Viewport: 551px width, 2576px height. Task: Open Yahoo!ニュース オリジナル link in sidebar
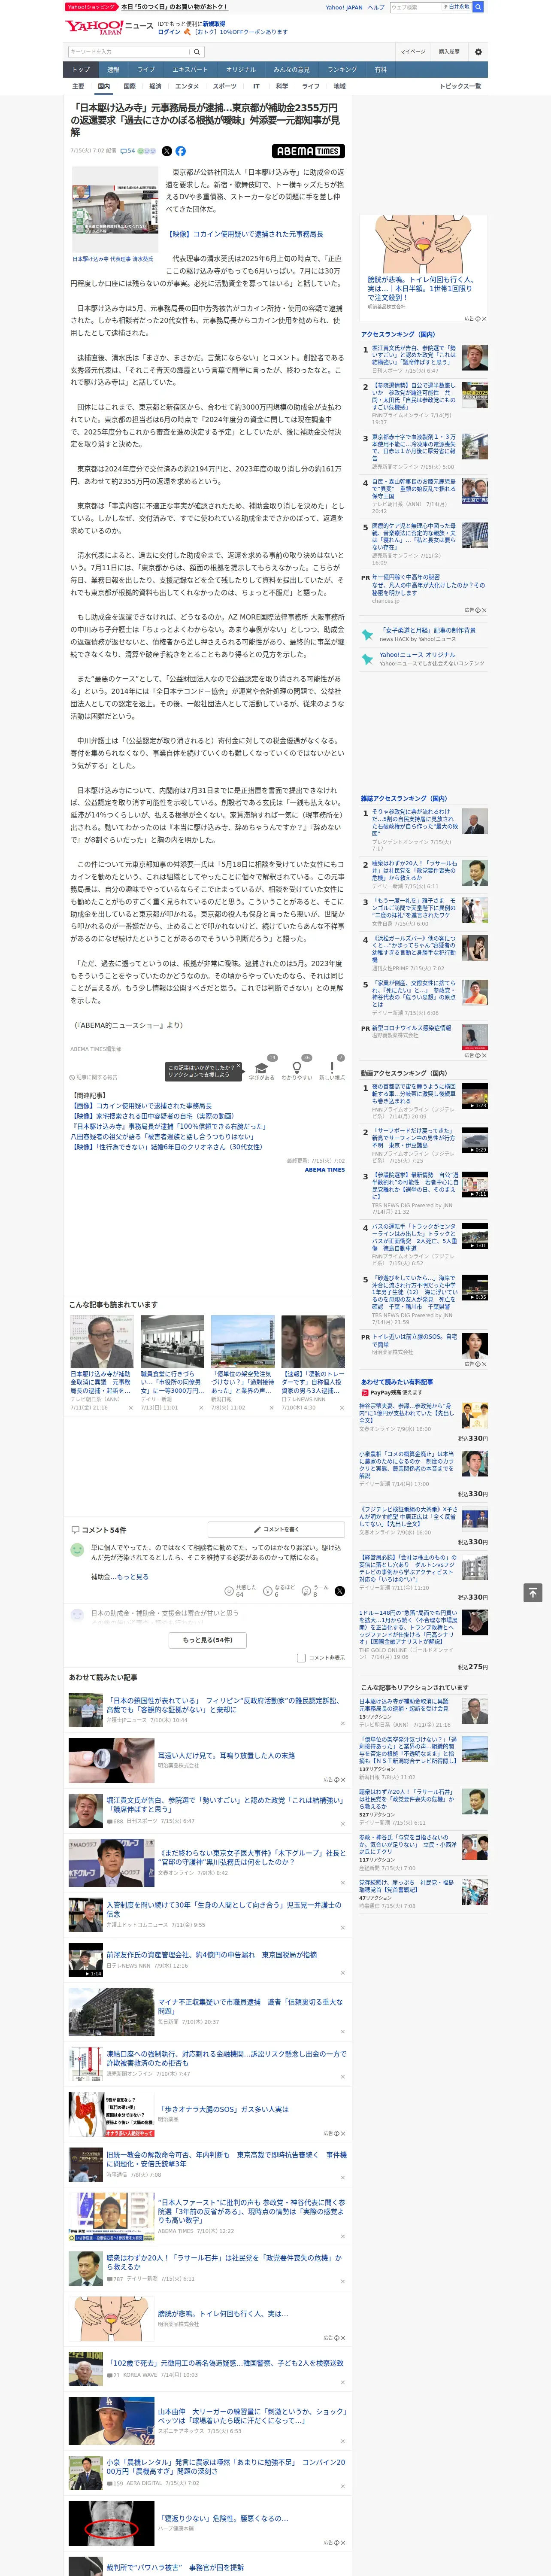417,655
